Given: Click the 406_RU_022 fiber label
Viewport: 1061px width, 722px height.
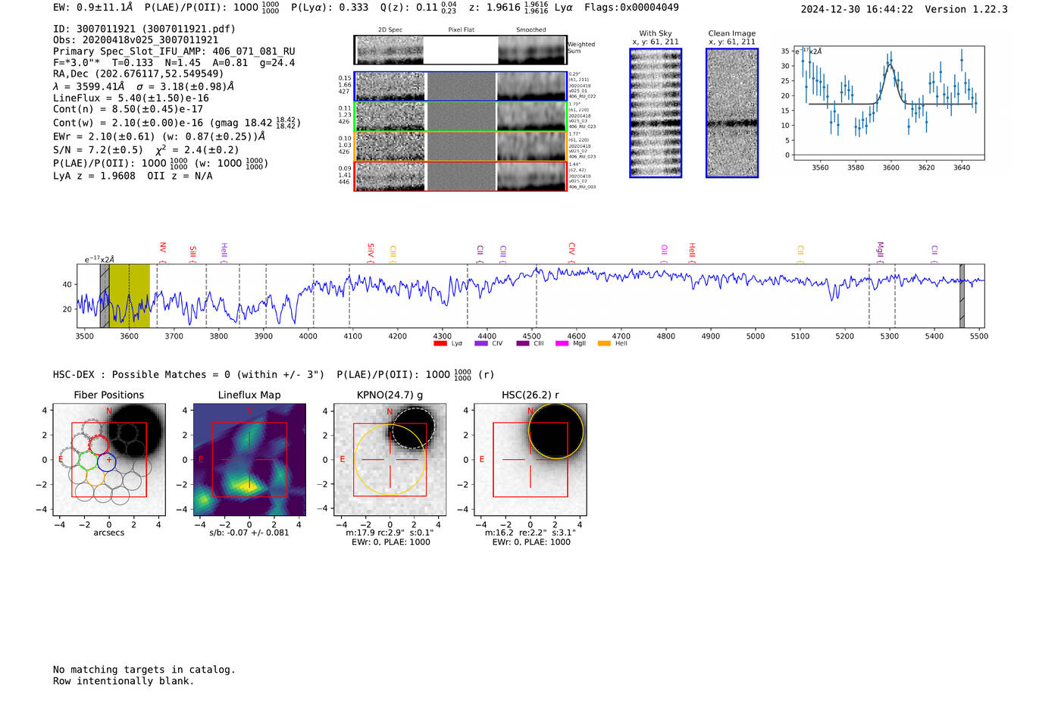Looking at the screenshot, I should tap(582, 96).
